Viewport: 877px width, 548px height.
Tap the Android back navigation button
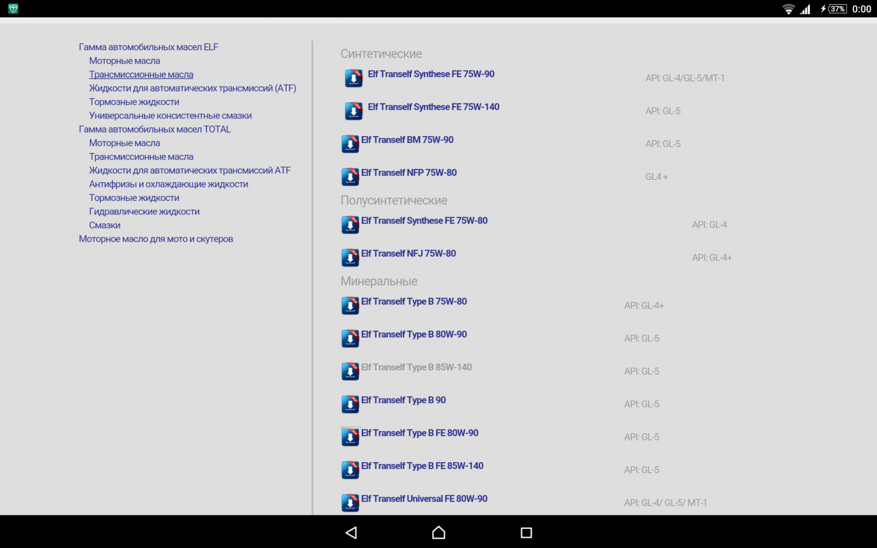pos(351,532)
